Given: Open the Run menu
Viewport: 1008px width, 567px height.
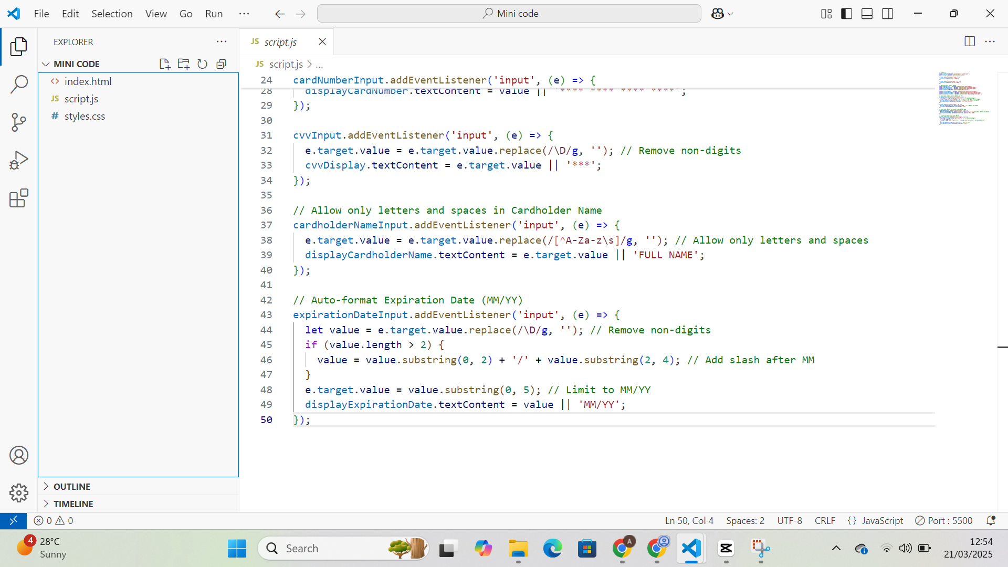Looking at the screenshot, I should click(213, 14).
